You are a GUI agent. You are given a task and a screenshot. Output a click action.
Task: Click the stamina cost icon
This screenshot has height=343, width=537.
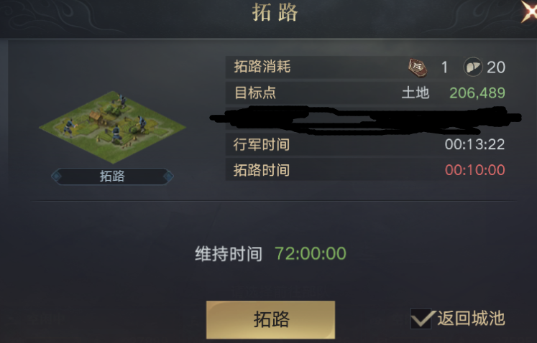(x=472, y=67)
